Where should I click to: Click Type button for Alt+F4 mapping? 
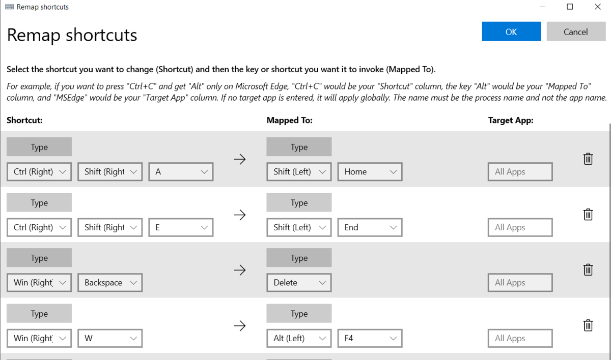coord(299,314)
